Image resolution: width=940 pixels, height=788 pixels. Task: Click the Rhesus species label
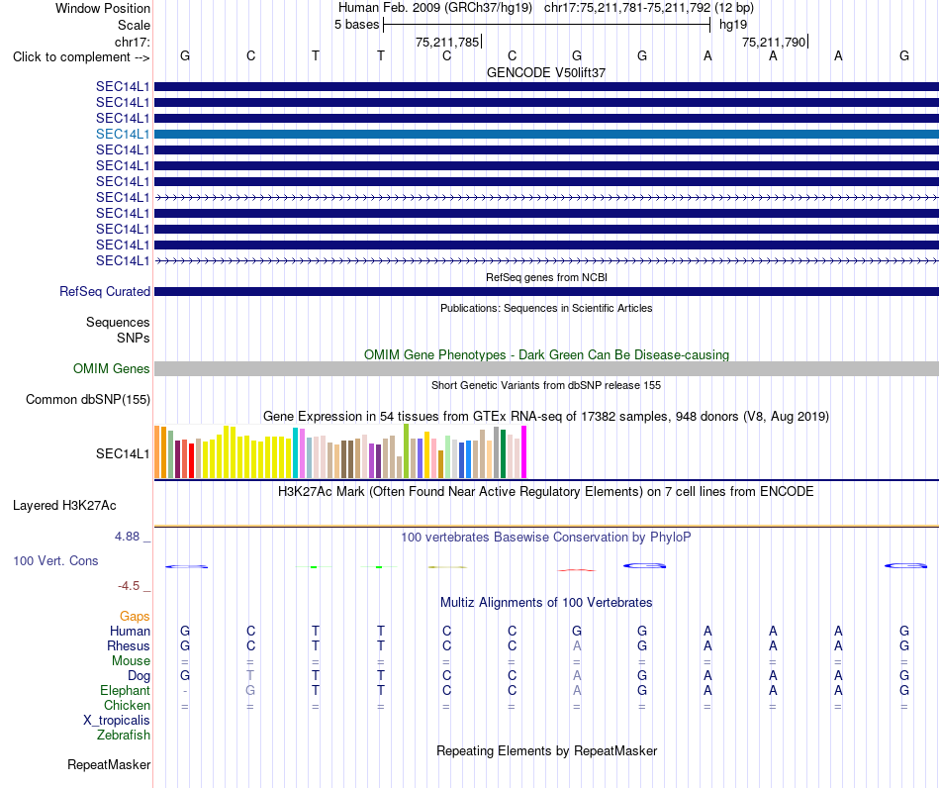129,645
